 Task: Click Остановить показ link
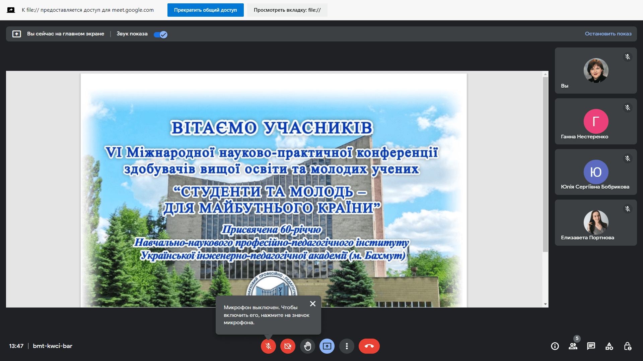click(x=608, y=34)
